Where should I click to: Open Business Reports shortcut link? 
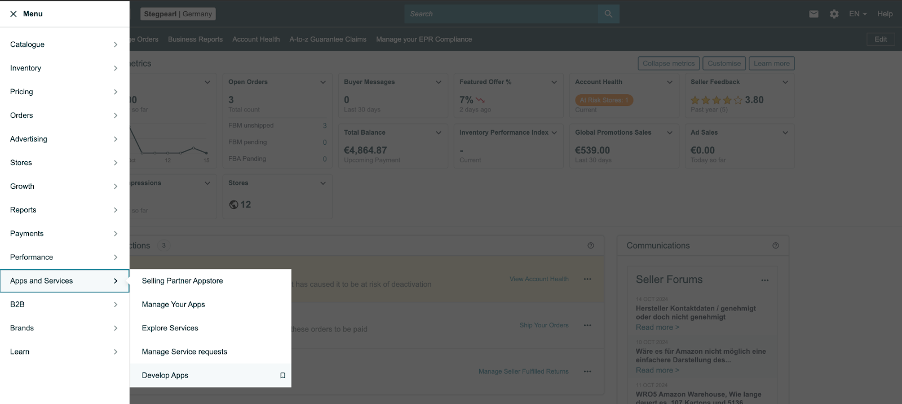(195, 39)
